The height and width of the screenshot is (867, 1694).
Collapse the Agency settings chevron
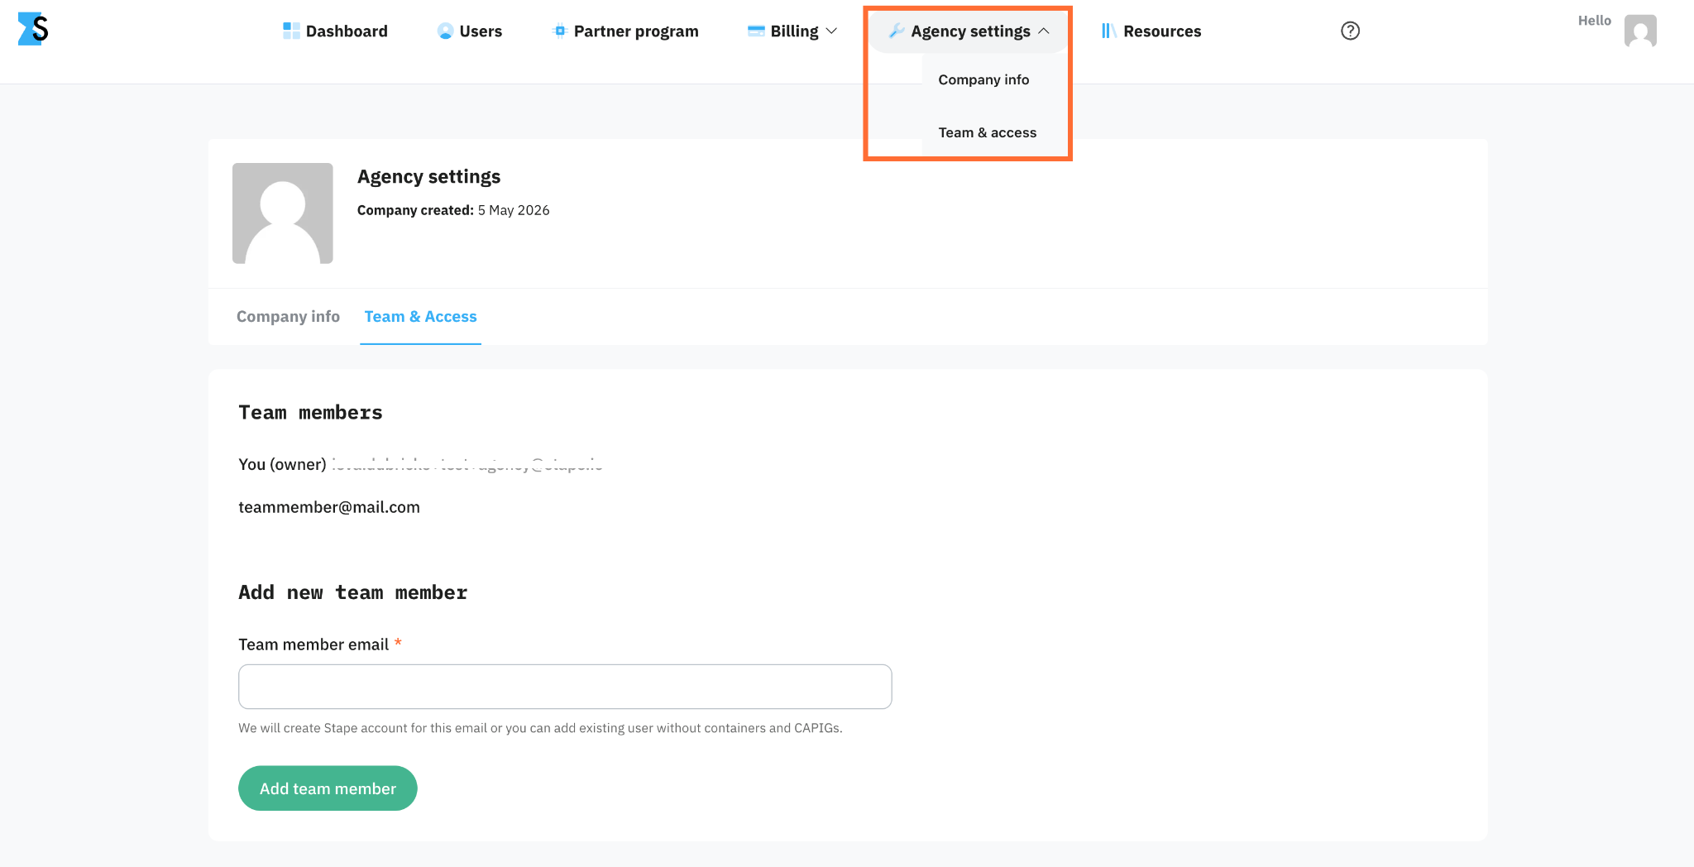[1044, 31]
